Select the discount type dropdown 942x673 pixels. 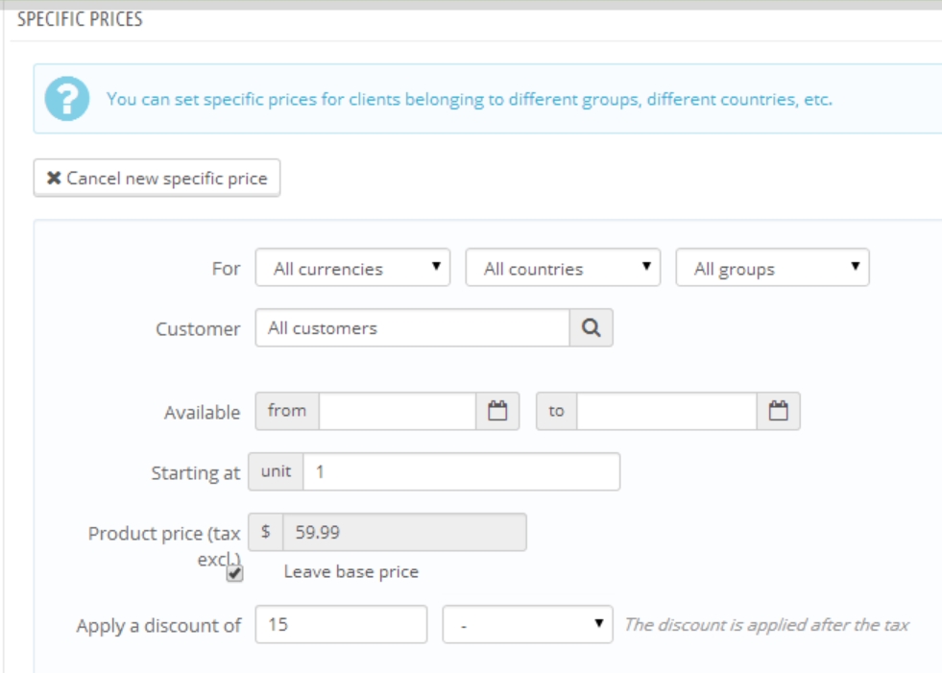527,624
